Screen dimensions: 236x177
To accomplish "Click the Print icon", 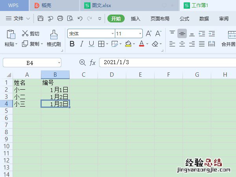I will tap(60, 18).
